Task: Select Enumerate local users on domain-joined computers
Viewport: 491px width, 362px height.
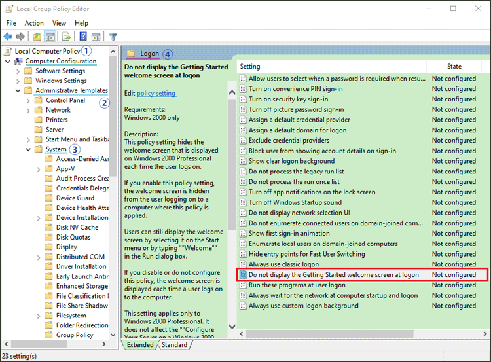Action: pyautogui.click(x=323, y=244)
